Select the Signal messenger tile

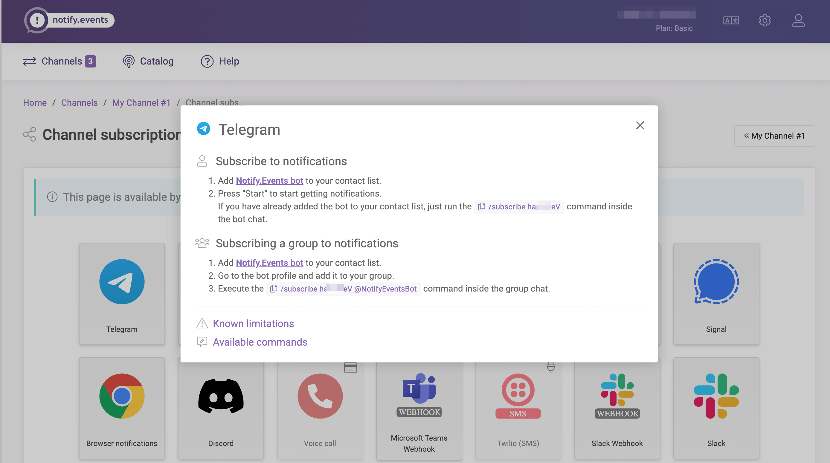(716, 293)
